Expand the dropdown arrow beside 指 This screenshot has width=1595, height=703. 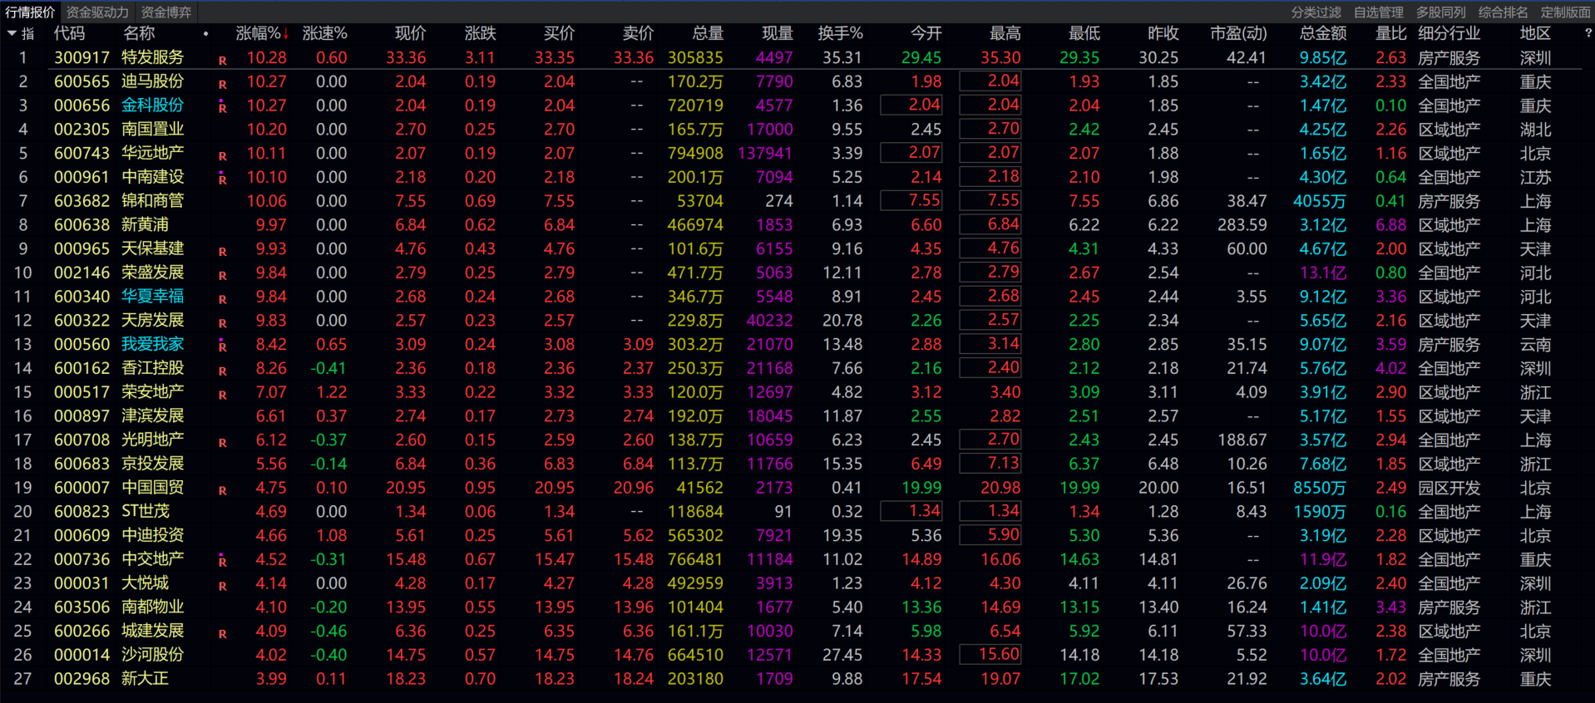tap(12, 33)
